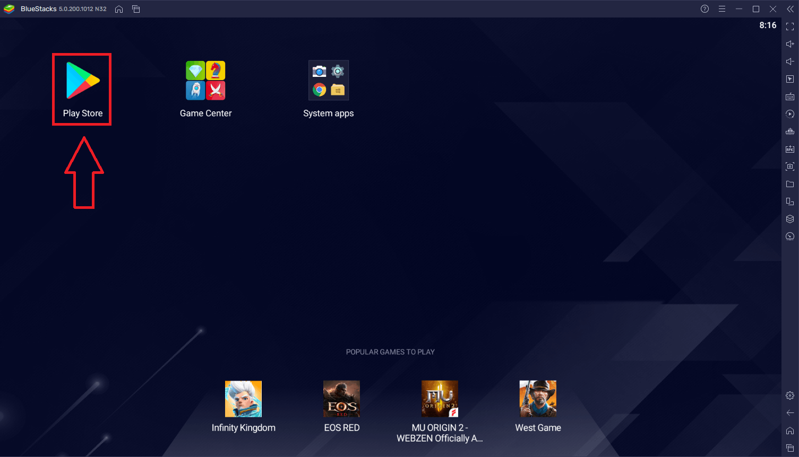
Task: Minimize the BlueStacks window
Action: point(739,9)
